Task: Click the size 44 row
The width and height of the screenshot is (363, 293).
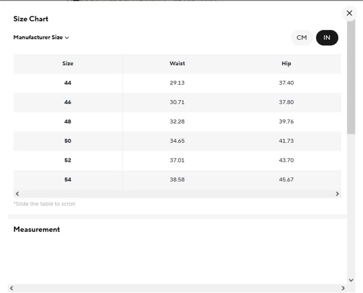Action: [177, 83]
